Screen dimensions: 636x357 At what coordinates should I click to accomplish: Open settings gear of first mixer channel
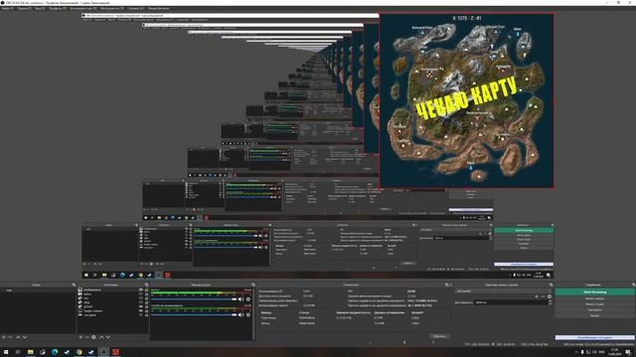pyautogui.click(x=247, y=299)
